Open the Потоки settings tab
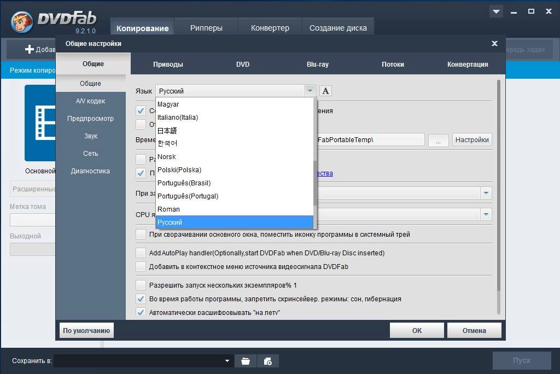 (393, 65)
